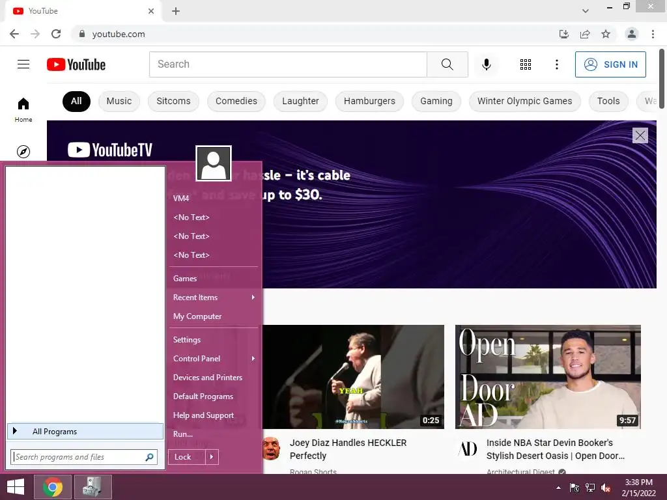667x500 pixels.
Task: Expand Recent Items submenu
Action: (214, 297)
